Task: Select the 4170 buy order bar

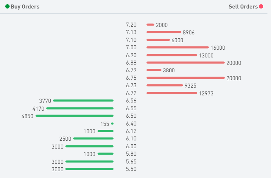Action: click(80, 109)
